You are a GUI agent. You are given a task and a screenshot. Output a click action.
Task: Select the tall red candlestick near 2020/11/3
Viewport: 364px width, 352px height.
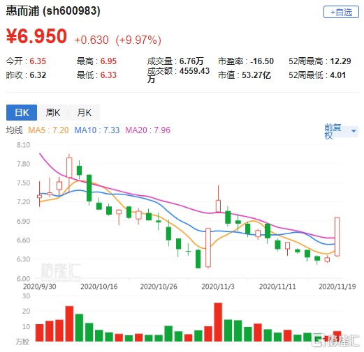[218, 199]
